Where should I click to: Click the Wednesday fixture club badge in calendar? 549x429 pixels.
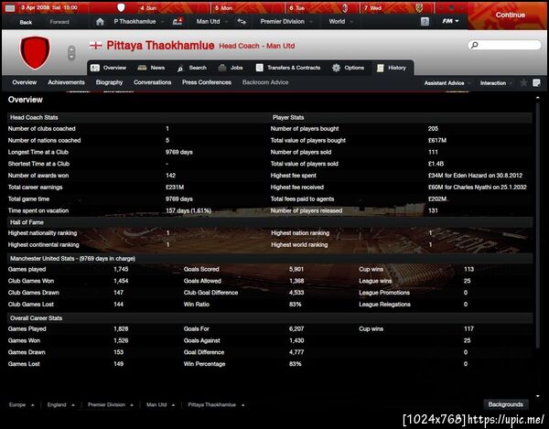coord(419,7)
